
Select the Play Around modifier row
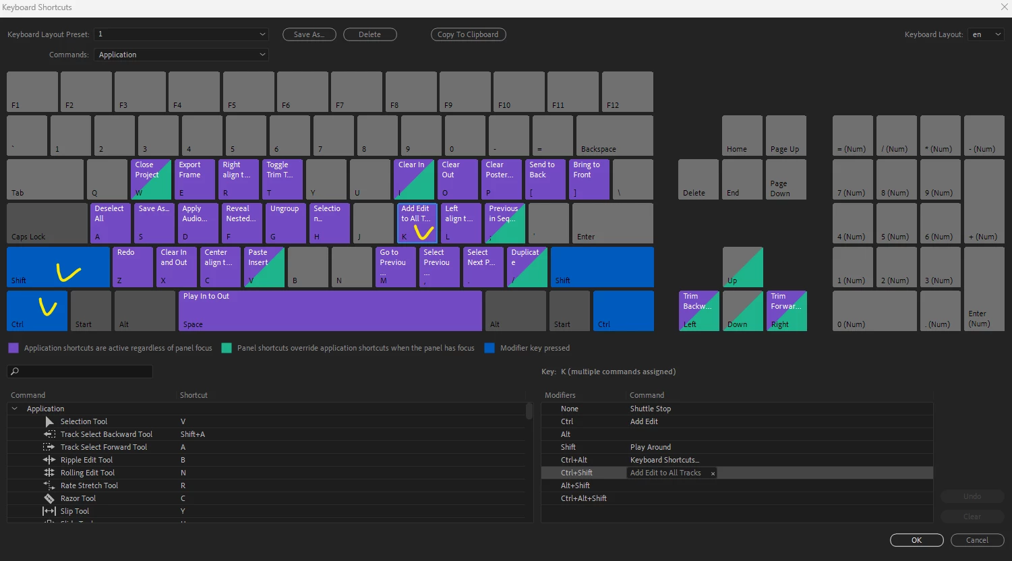coord(737,447)
